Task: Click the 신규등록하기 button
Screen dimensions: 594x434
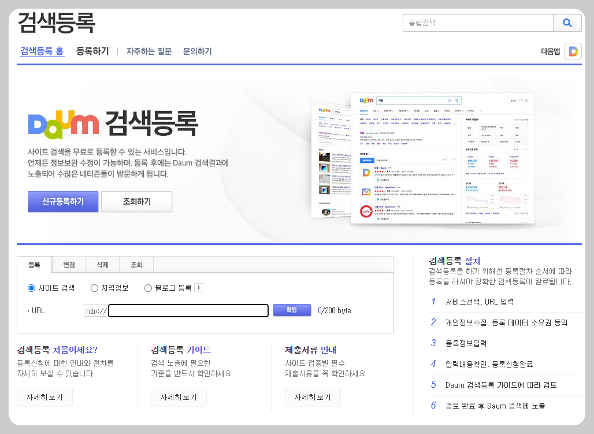Action: (x=63, y=202)
